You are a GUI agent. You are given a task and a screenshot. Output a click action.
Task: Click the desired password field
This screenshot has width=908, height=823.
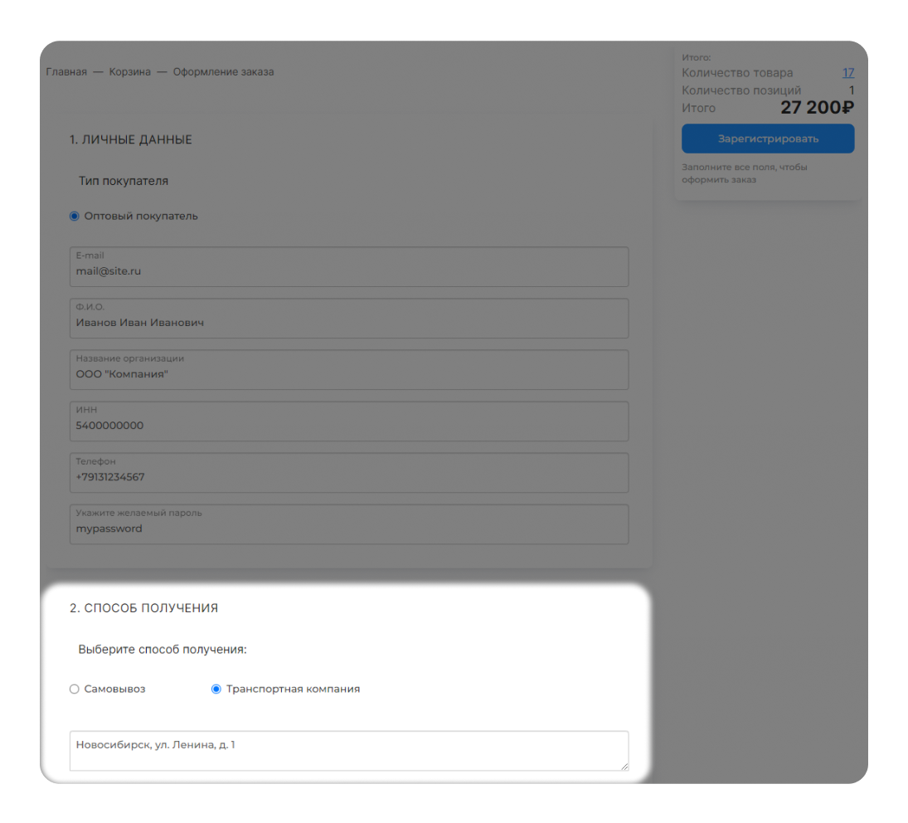pyautogui.click(x=348, y=528)
